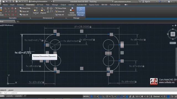Select the d1=28.0000 dimension constraint
Image resolution: width=177 pixels, height=99 pixels.
tap(83, 27)
